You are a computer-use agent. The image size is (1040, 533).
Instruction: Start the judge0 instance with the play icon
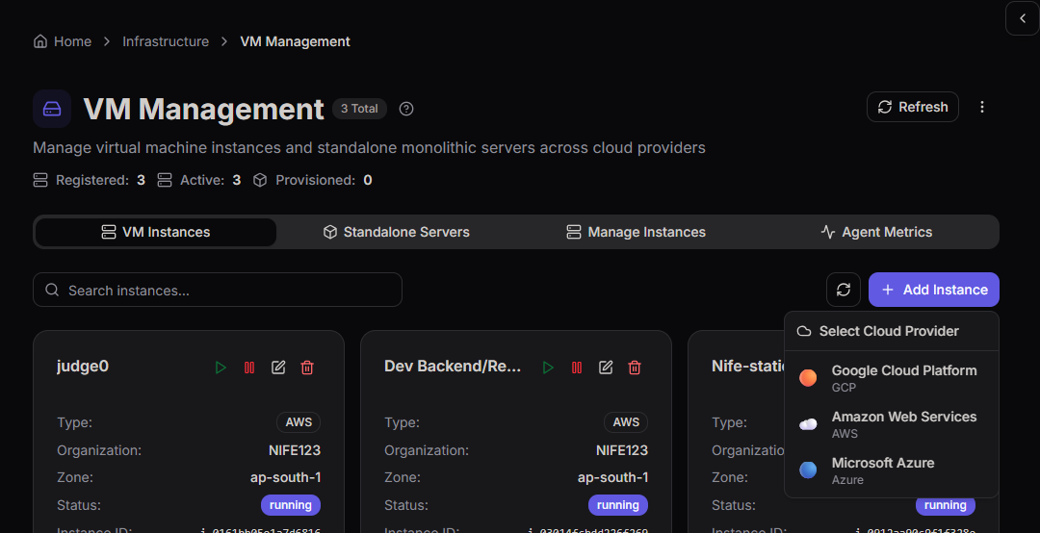point(221,368)
